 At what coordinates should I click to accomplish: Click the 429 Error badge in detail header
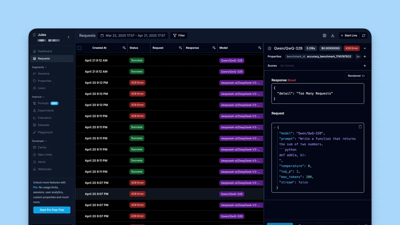pos(352,48)
